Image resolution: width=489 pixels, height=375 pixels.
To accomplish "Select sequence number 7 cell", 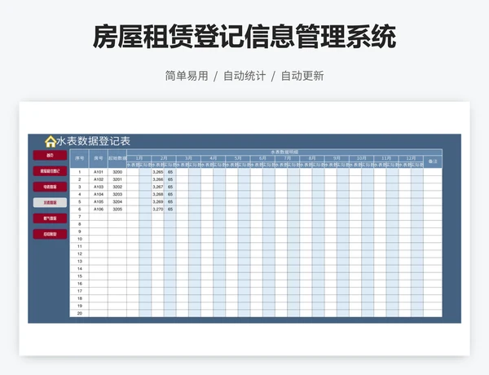I will (x=80, y=217).
